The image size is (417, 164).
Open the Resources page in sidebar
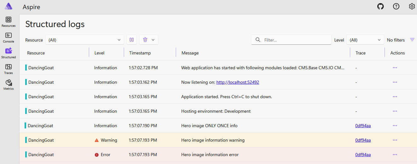(9, 22)
